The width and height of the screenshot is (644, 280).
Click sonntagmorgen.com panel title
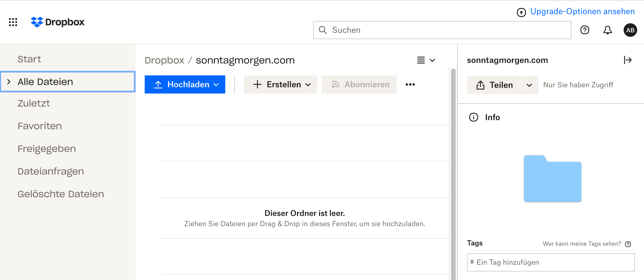(507, 60)
